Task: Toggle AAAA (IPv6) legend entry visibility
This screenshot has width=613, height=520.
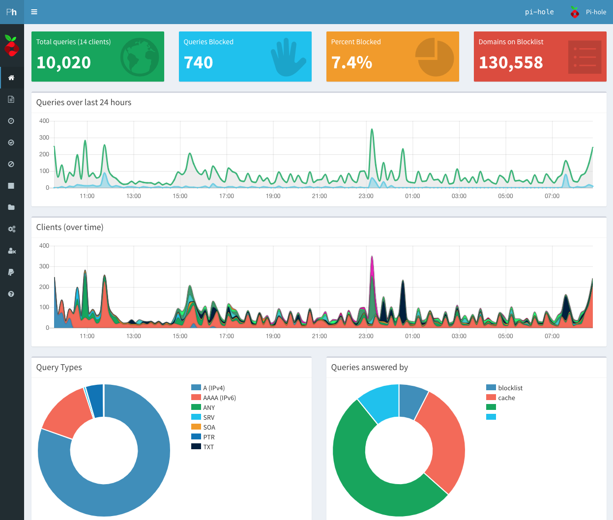Action: coord(219,398)
